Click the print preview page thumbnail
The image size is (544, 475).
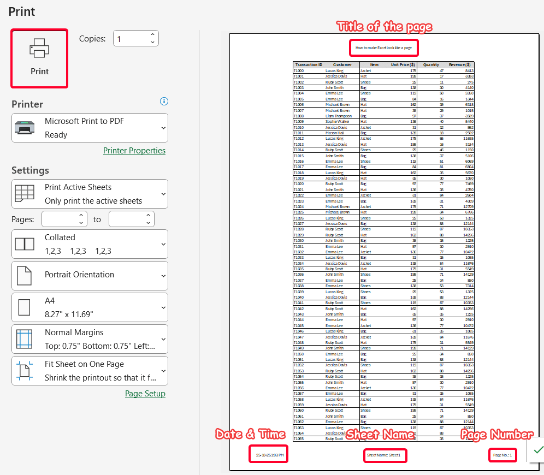pos(382,246)
